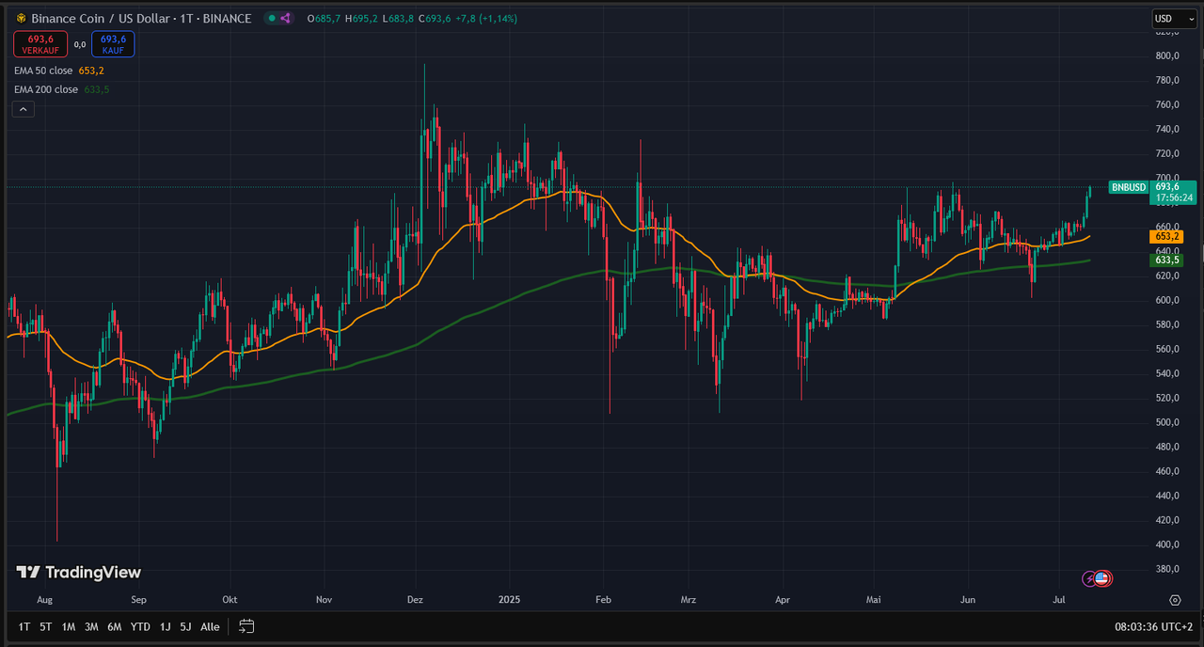Click the US flag economic event marker
The width and height of the screenshot is (1204, 647).
click(x=1101, y=578)
